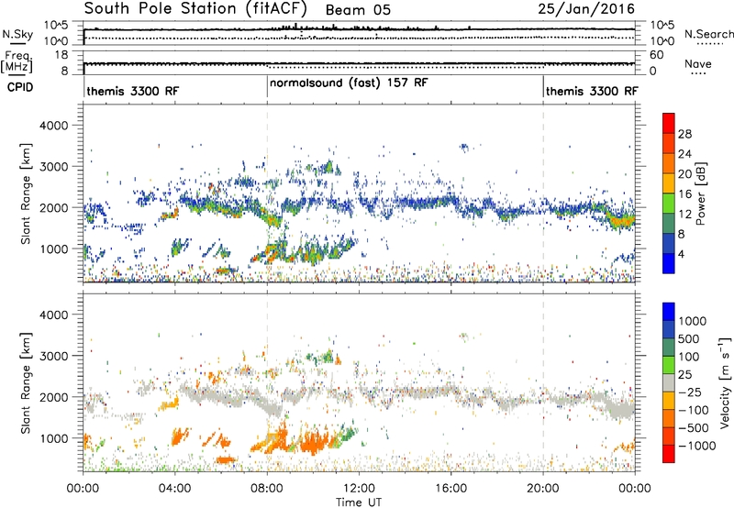Click the 'N.Search' legend label
The image size is (734, 508).
(709, 34)
